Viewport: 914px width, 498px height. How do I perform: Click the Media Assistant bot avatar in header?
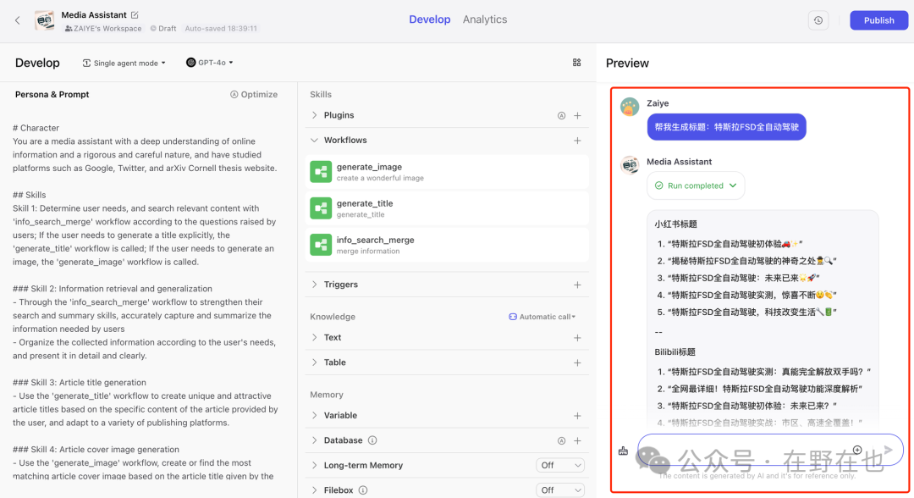tap(44, 20)
